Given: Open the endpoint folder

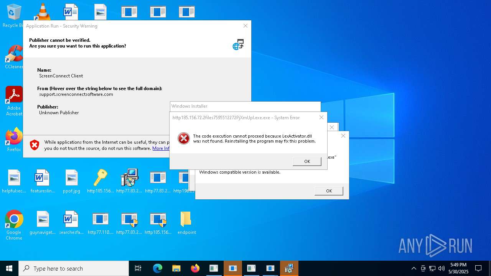Looking at the screenshot, I should click(186, 223).
